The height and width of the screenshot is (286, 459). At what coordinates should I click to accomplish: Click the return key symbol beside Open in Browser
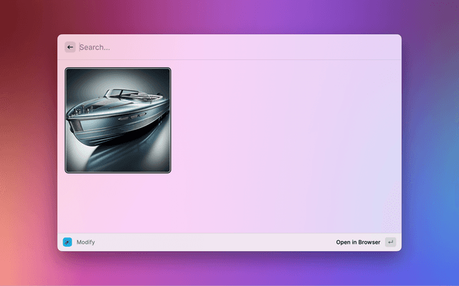point(390,242)
